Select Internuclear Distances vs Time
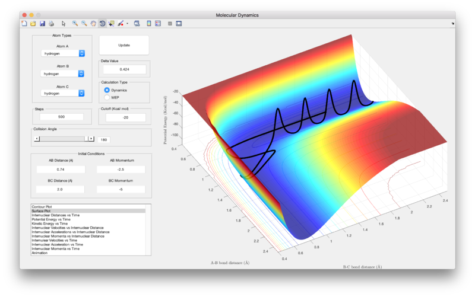The image size is (475, 297). pyautogui.click(x=56, y=215)
